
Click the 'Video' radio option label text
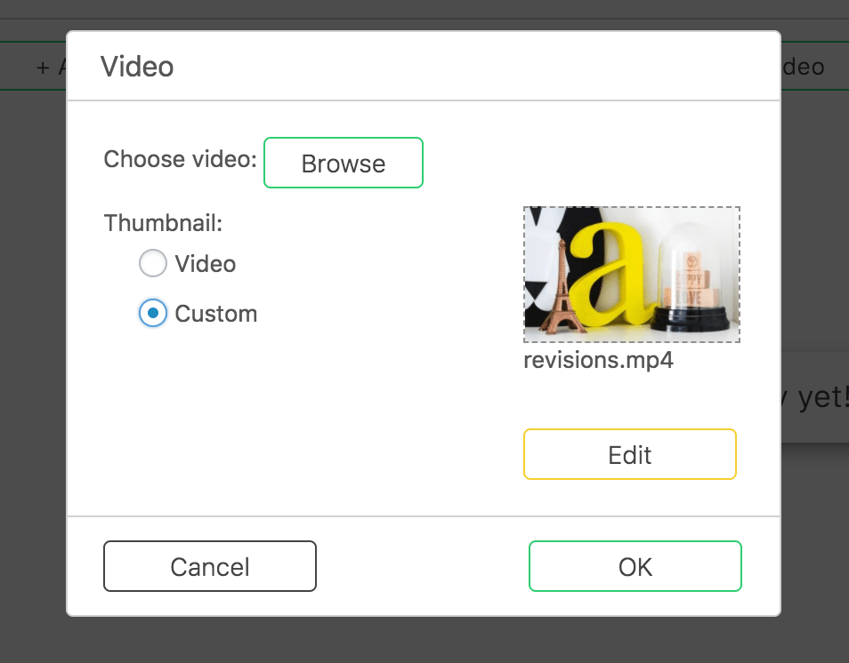point(206,264)
